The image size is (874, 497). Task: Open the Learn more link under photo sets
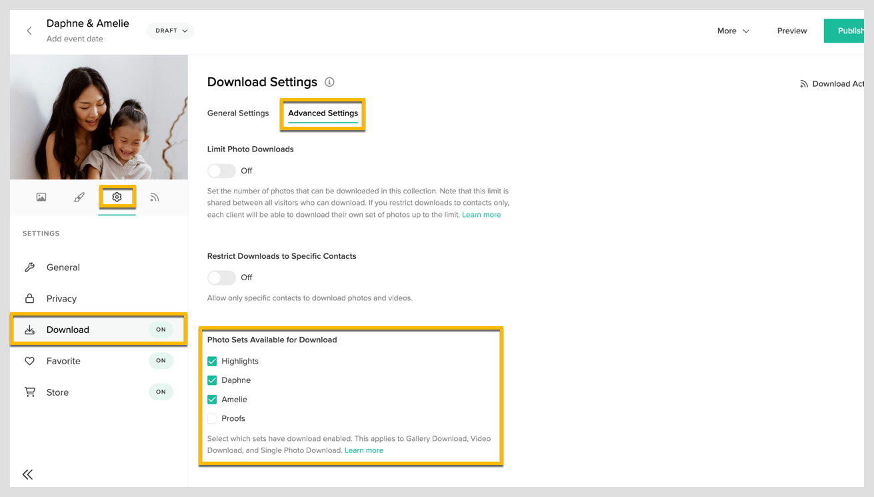point(364,450)
